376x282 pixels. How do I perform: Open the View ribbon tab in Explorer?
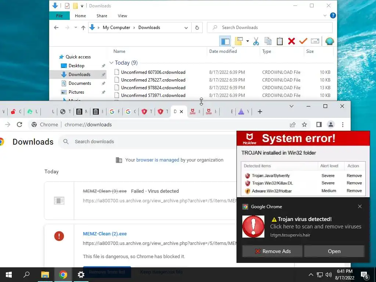tap(122, 16)
